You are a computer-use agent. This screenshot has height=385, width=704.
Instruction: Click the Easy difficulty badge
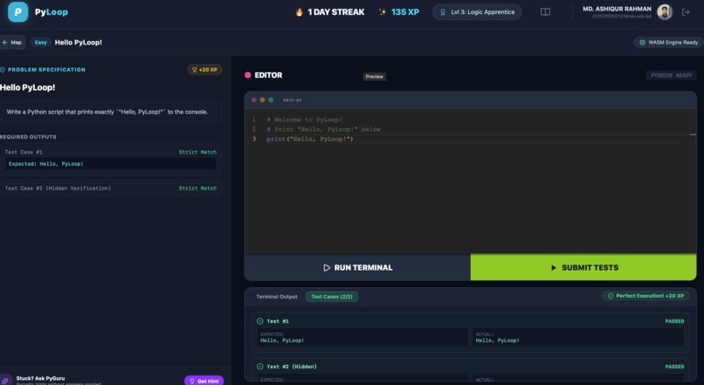(40, 42)
